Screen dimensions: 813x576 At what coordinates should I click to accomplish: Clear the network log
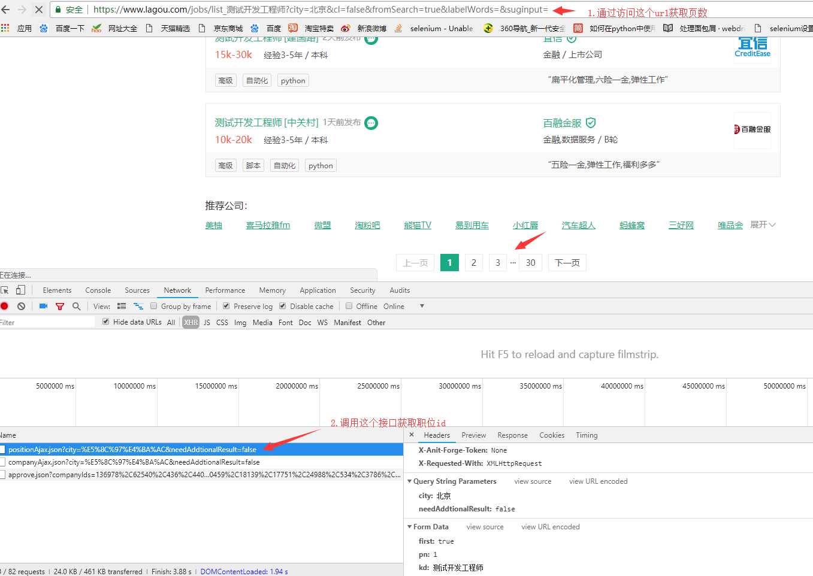coord(22,306)
